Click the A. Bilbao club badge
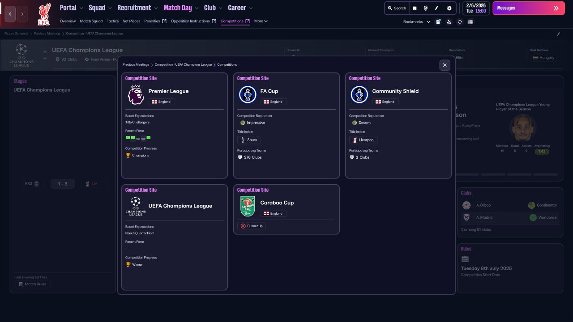Image resolution: width=573 pixels, height=322 pixels. tap(466, 205)
